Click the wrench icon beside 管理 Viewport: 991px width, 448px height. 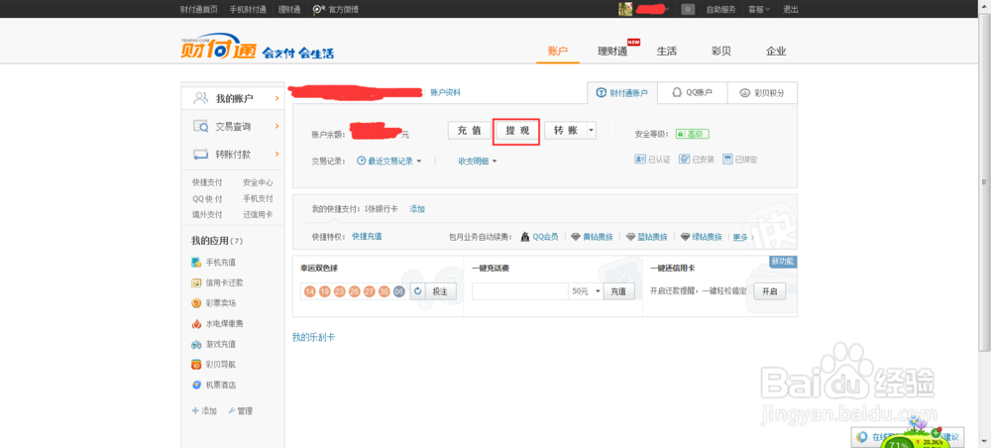point(232,410)
